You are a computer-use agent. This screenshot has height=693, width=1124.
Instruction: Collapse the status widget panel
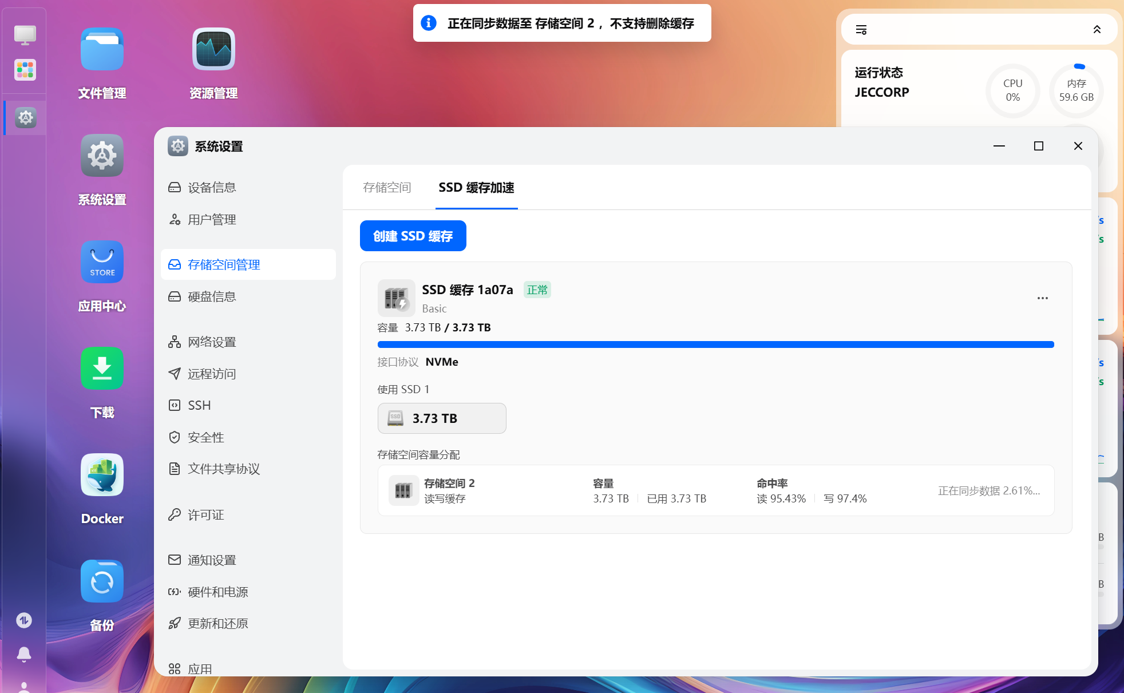pyautogui.click(x=1097, y=30)
